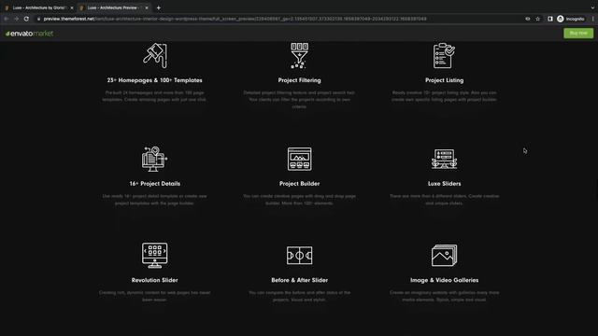Close the first Luxe - Architecture tab
Image resolution: width=598 pixels, height=336 pixels.
pos(72,7)
